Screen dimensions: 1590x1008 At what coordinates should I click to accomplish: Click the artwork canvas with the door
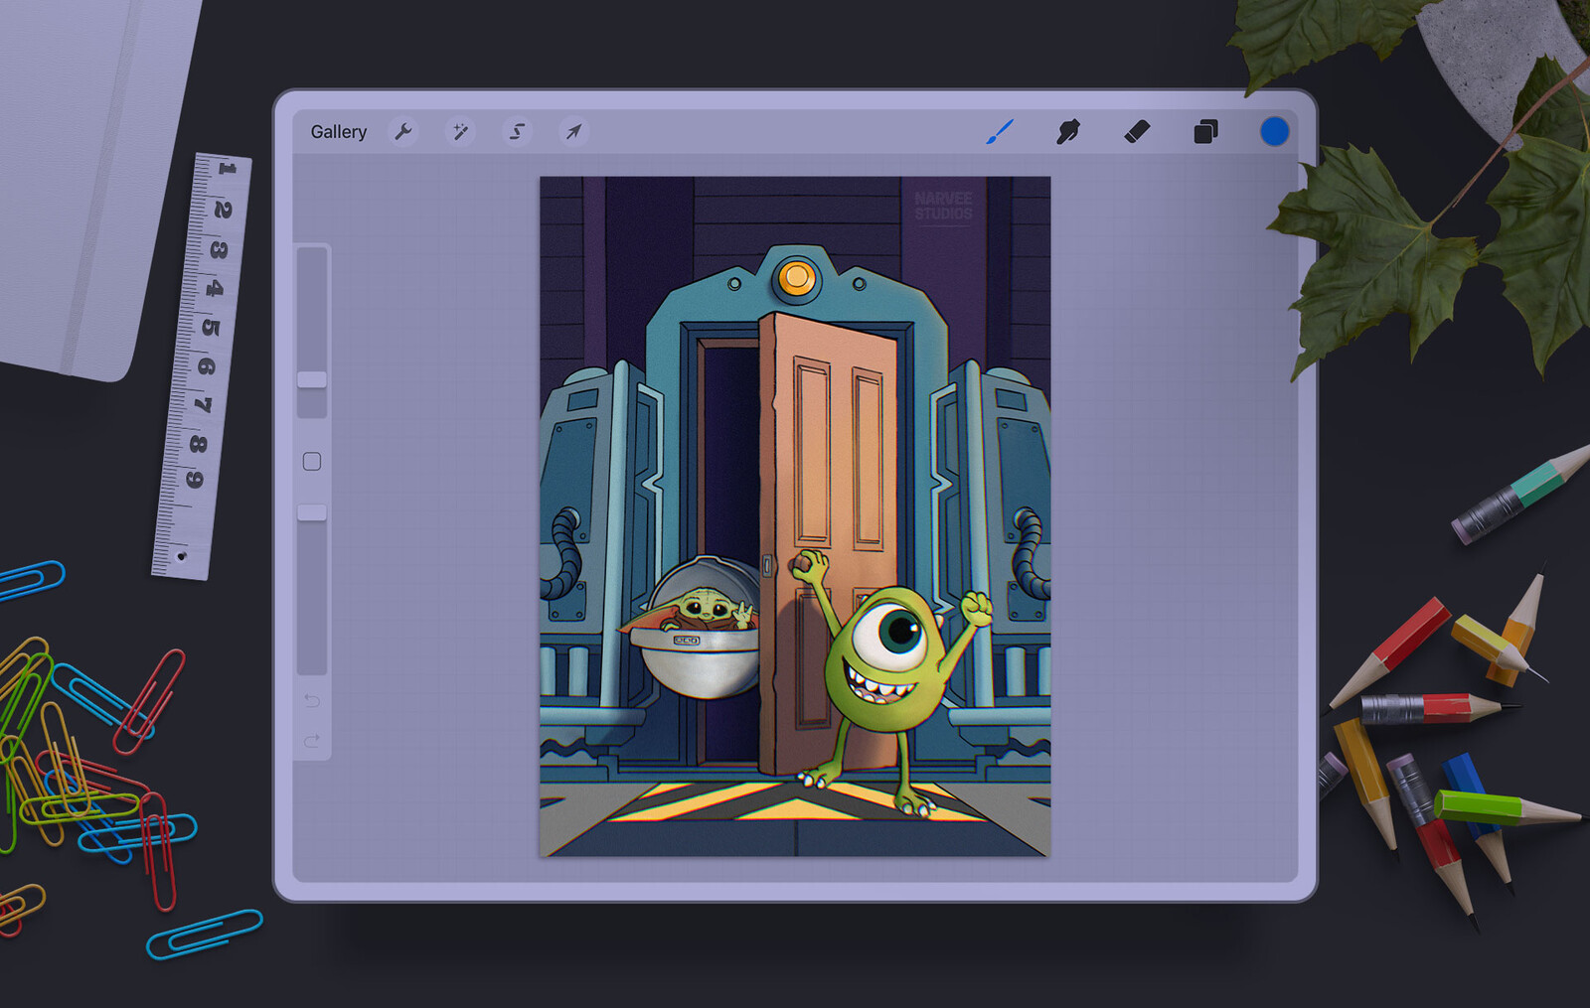795,516
